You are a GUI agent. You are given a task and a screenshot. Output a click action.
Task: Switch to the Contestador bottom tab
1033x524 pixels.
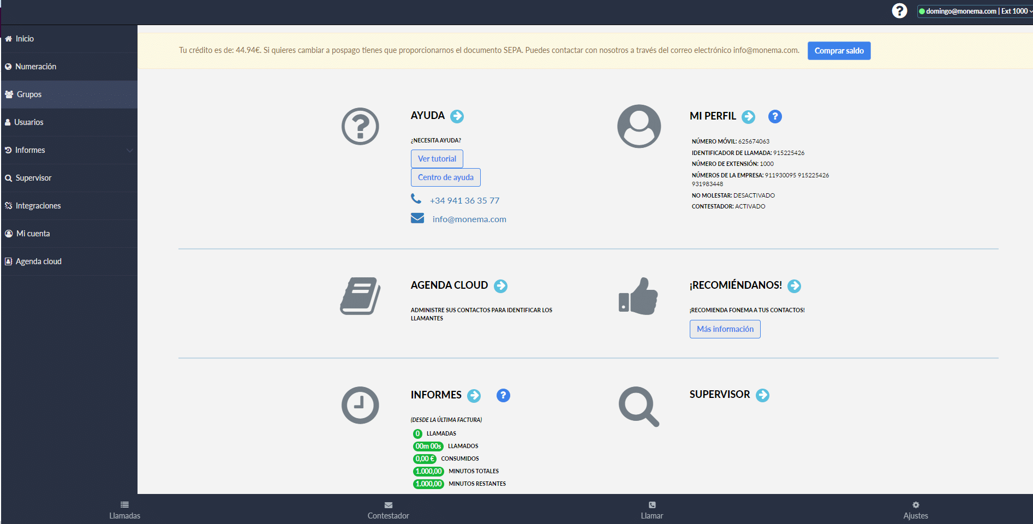click(x=388, y=510)
